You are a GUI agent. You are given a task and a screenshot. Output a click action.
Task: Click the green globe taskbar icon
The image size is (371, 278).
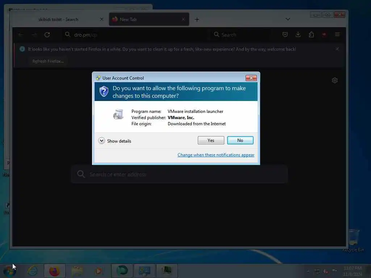pos(122,271)
